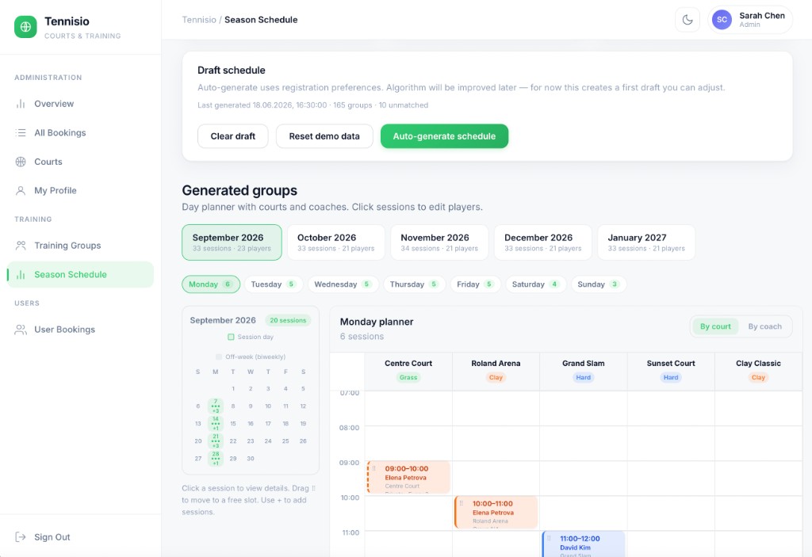Click the Grass surface badge under Centre Court
Screen dimensions: 812x557
click(408, 377)
